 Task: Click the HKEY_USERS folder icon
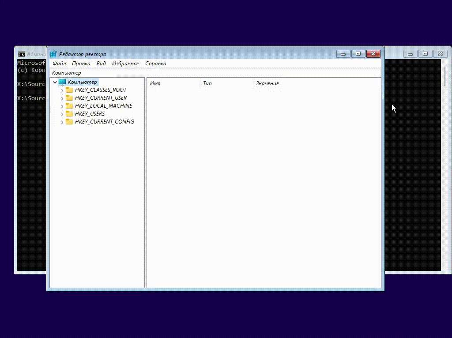point(69,114)
